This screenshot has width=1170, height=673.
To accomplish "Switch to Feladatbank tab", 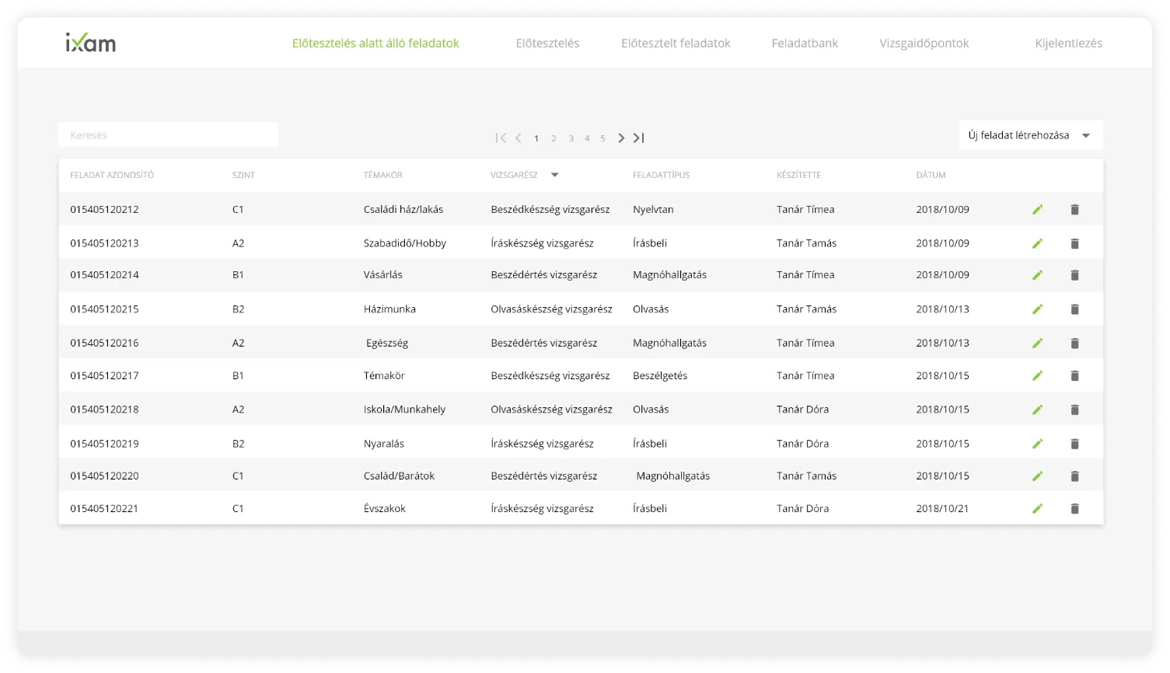I will click(x=805, y=44).
